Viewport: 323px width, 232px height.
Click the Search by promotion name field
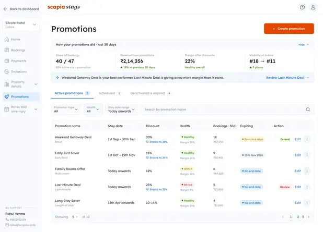pos(227,109)
